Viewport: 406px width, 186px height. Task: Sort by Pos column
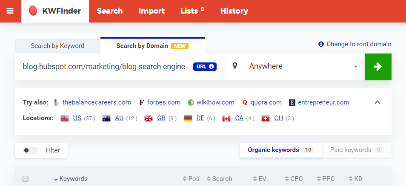(191, 179)
